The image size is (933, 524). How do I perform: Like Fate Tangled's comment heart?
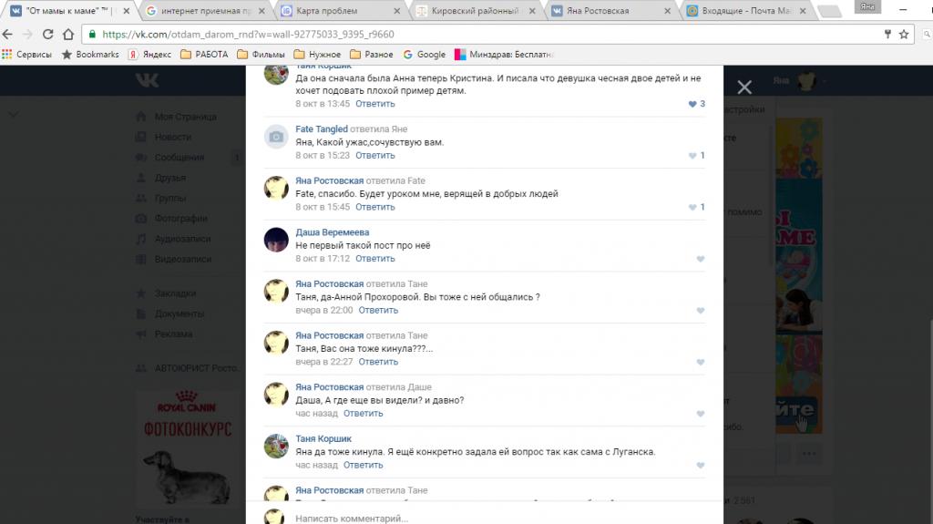click(x=692, y=156)
